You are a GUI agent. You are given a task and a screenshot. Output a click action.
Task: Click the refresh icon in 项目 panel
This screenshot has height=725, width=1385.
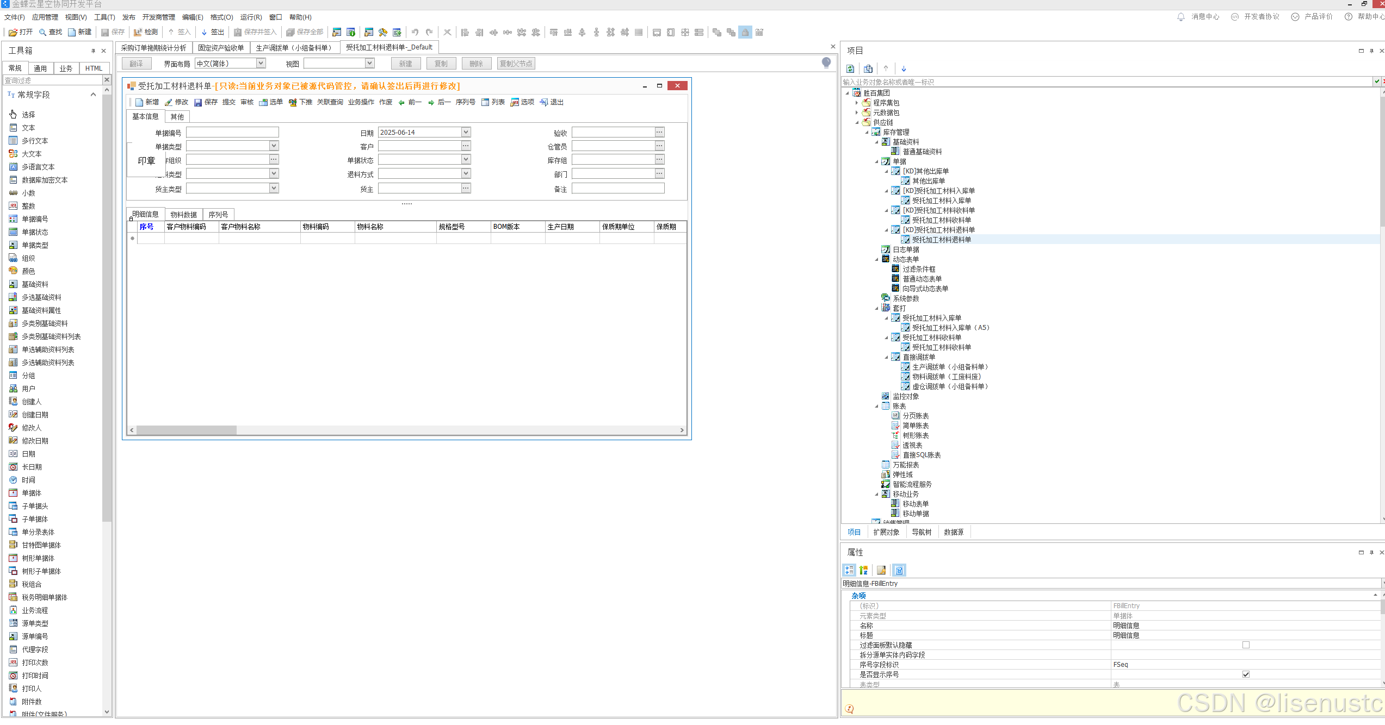(x=850, y=68)
